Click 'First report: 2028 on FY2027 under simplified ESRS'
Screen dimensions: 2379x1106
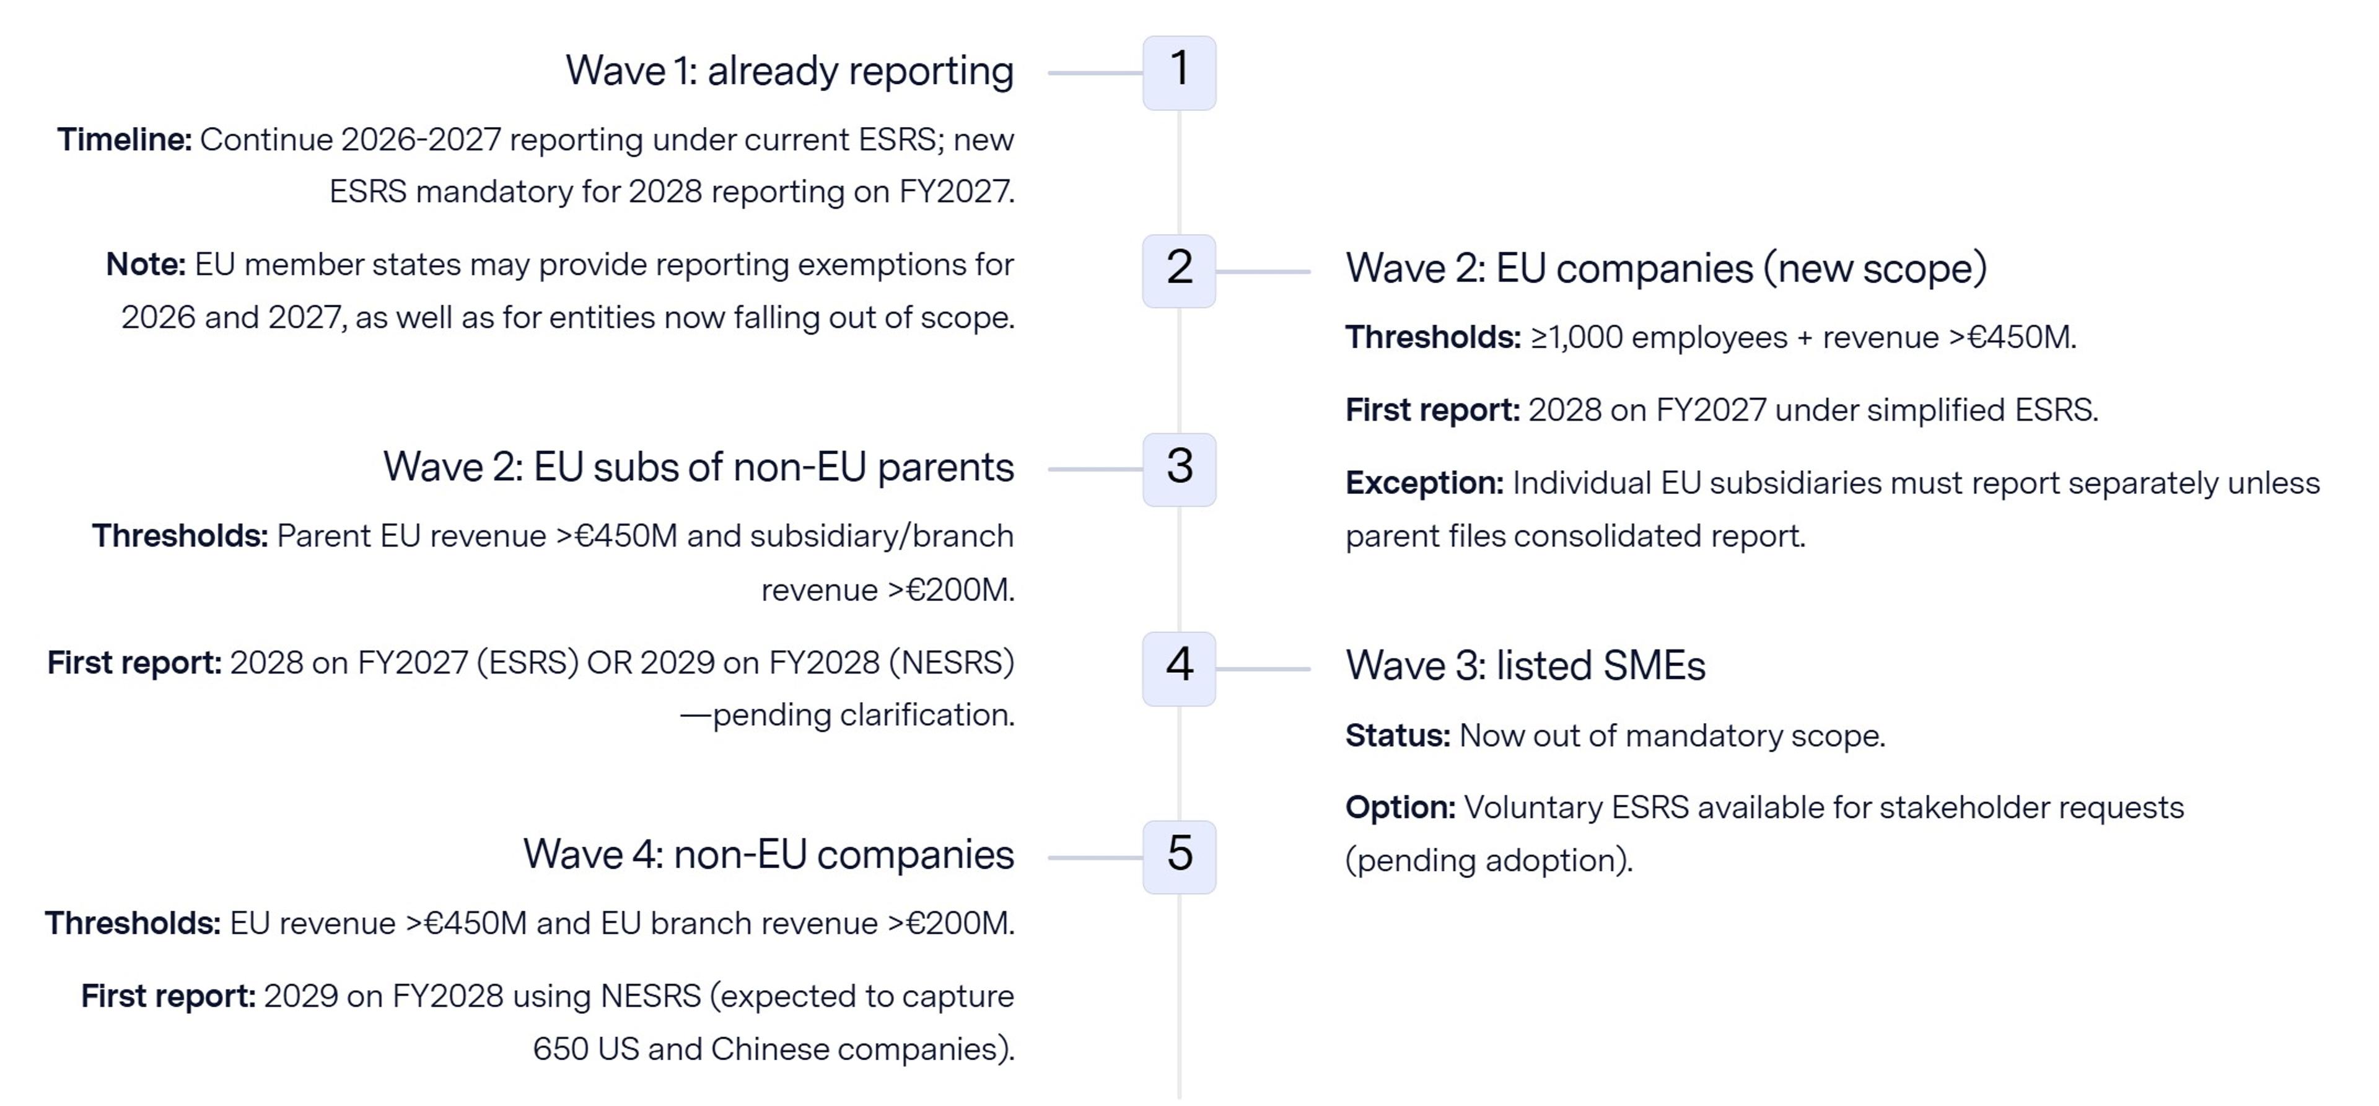pos(1722,410)
